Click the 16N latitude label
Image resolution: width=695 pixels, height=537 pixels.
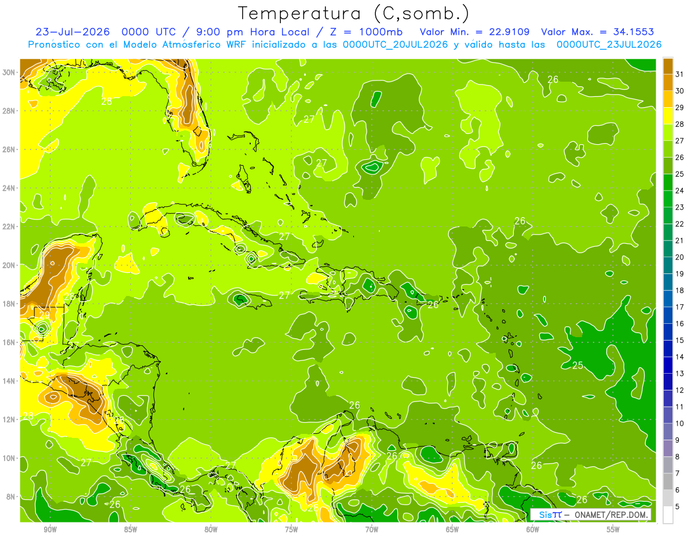9,342
